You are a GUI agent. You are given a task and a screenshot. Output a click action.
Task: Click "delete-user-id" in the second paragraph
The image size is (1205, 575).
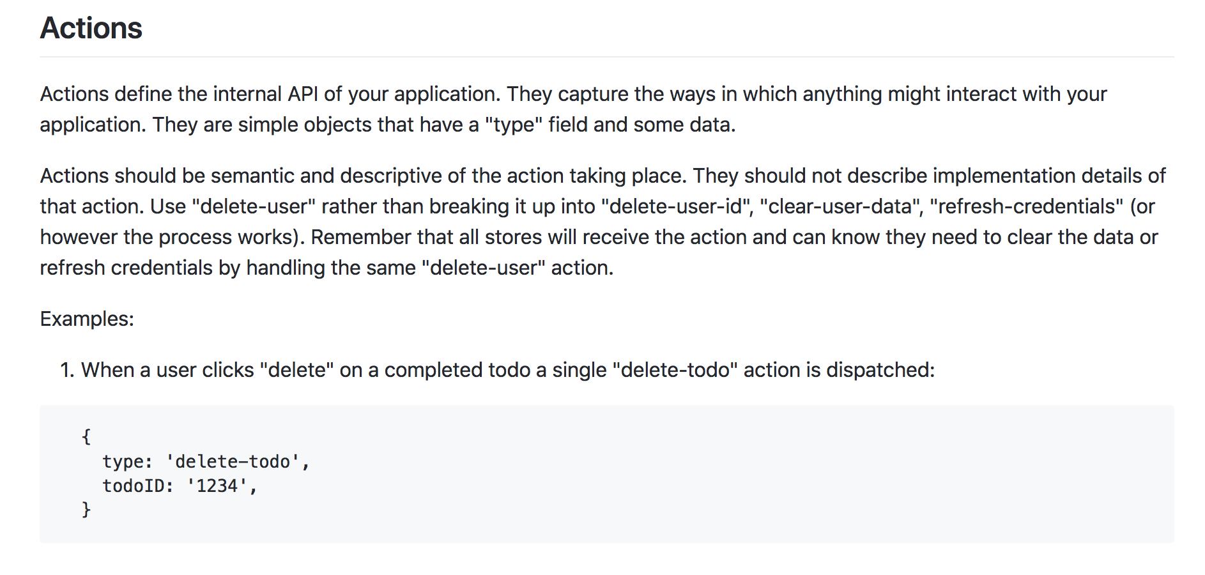(675, 206)
